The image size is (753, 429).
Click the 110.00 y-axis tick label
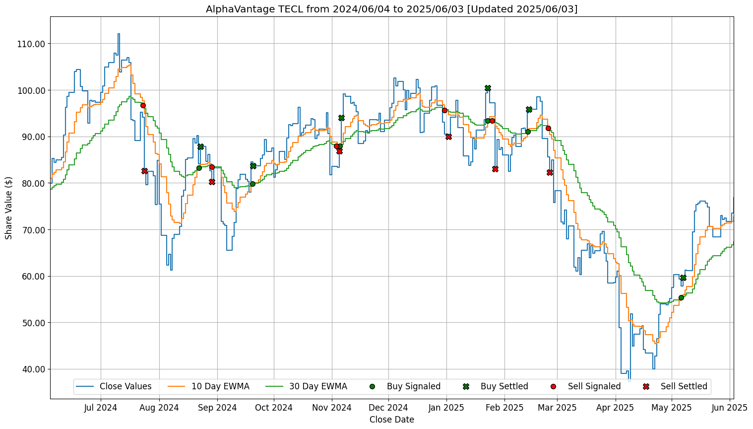tap(31, 44)
